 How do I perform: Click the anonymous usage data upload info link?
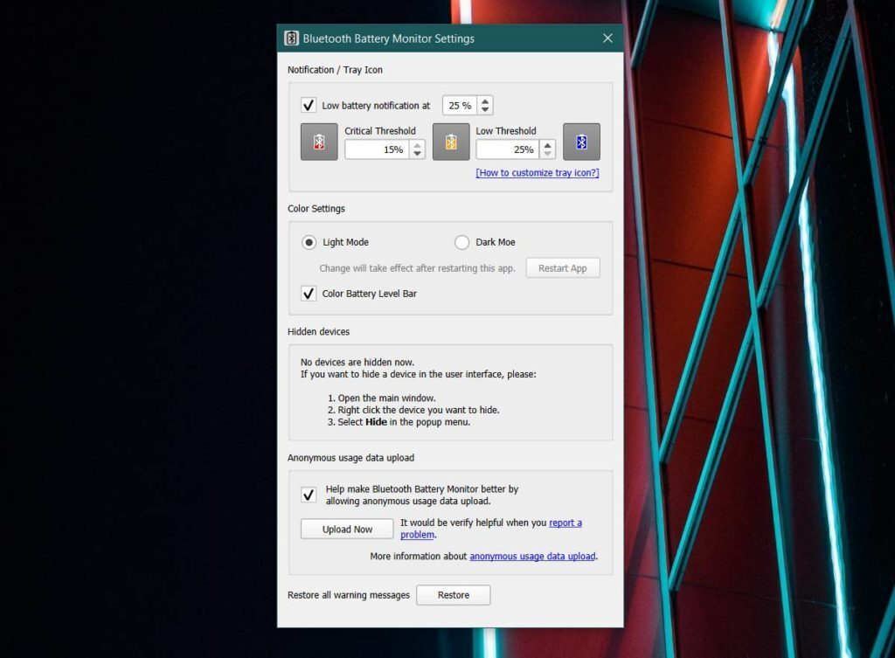point(532,556)
